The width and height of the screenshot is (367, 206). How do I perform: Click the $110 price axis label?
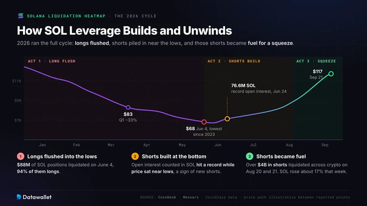(x=16, y=81)
